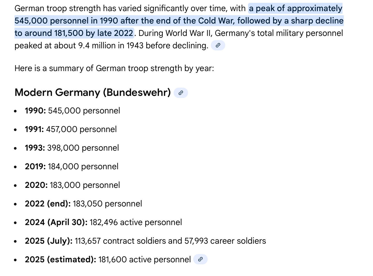Image resolution: width=373 pixels, height=276 pixels.
Task: Click the "2020: 183,000 personnel" list item
Action: pyautogui.click(x=72, y=185)
